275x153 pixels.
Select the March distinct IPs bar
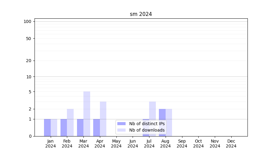click(x=80, y=128)
